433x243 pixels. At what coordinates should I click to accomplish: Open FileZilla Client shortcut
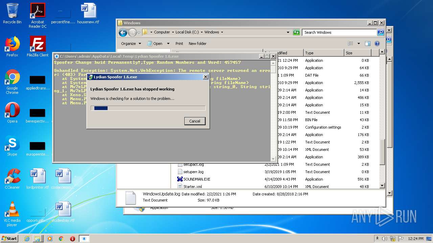pyautogui.click(x=38, y=47)
